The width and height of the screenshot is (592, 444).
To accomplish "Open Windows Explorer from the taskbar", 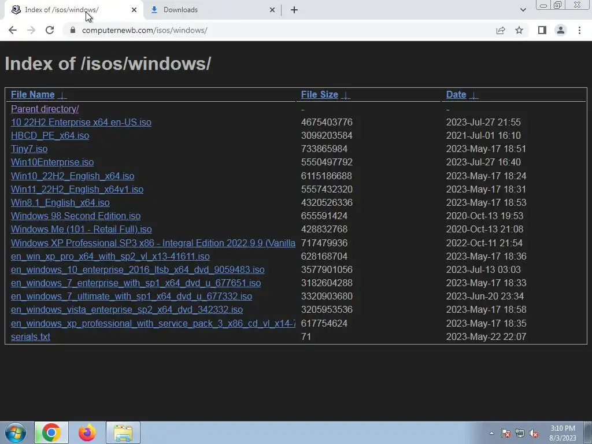I will tap(123, 432).
